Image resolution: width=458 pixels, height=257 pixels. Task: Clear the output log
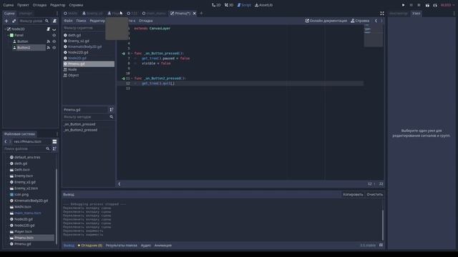[x=374, y=194]
